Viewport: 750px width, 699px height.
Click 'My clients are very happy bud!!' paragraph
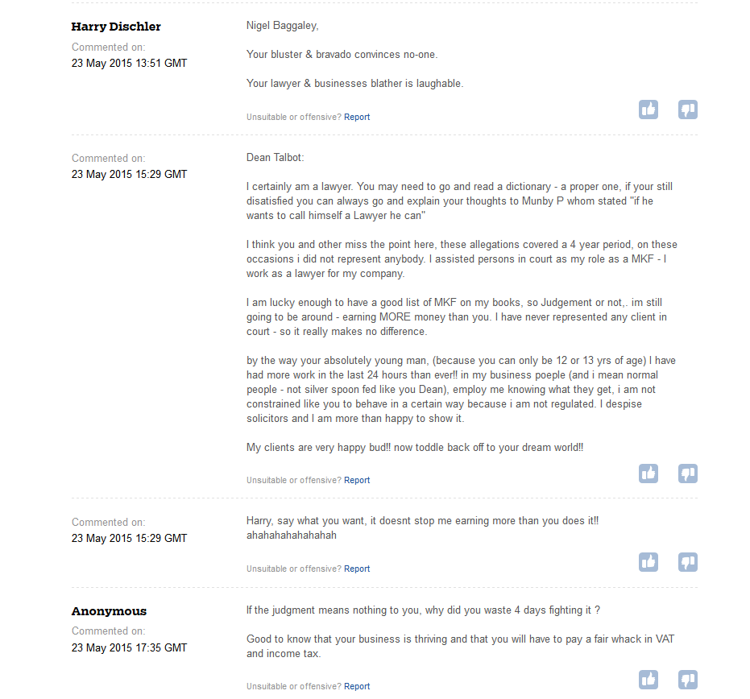coord(415,448)
